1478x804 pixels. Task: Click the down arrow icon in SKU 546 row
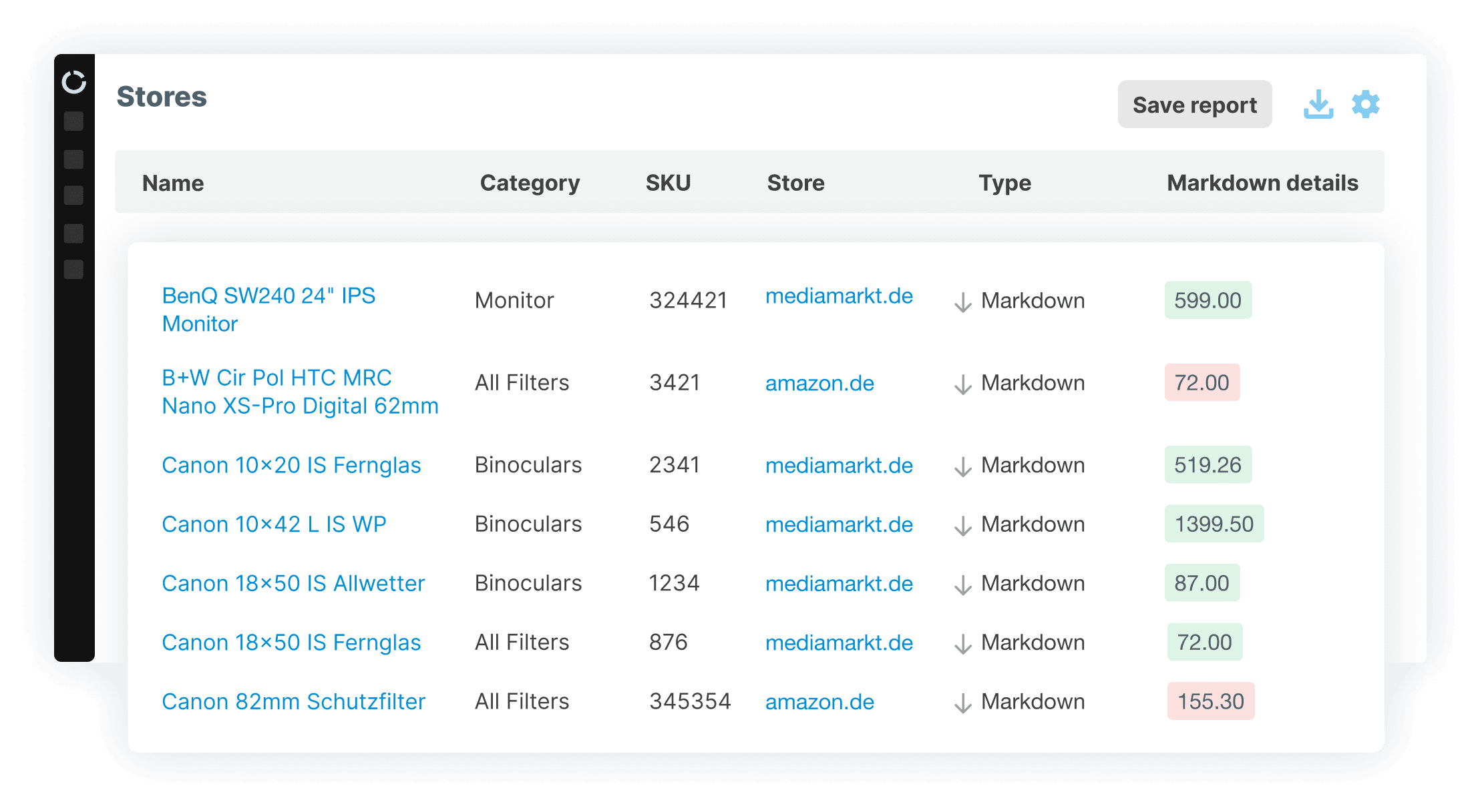962,526
